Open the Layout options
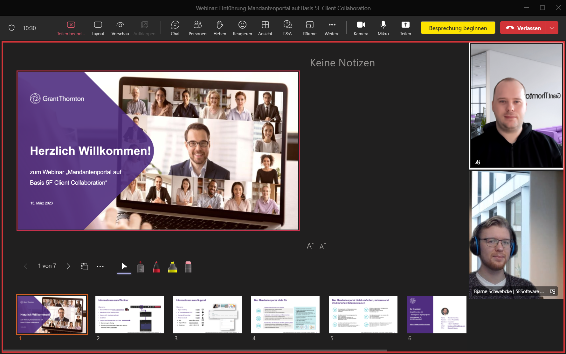Image resolution: width=566 pixels, height=354 pixels. 98,28
